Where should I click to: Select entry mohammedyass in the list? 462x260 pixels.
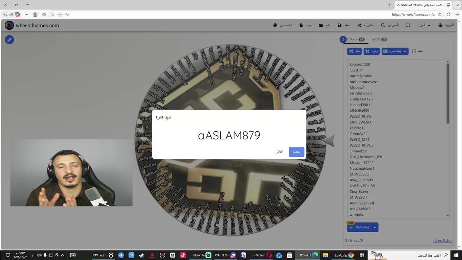[x=363, y=82]
